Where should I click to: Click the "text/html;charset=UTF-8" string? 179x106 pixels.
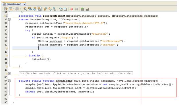click(x=84, y=23)
